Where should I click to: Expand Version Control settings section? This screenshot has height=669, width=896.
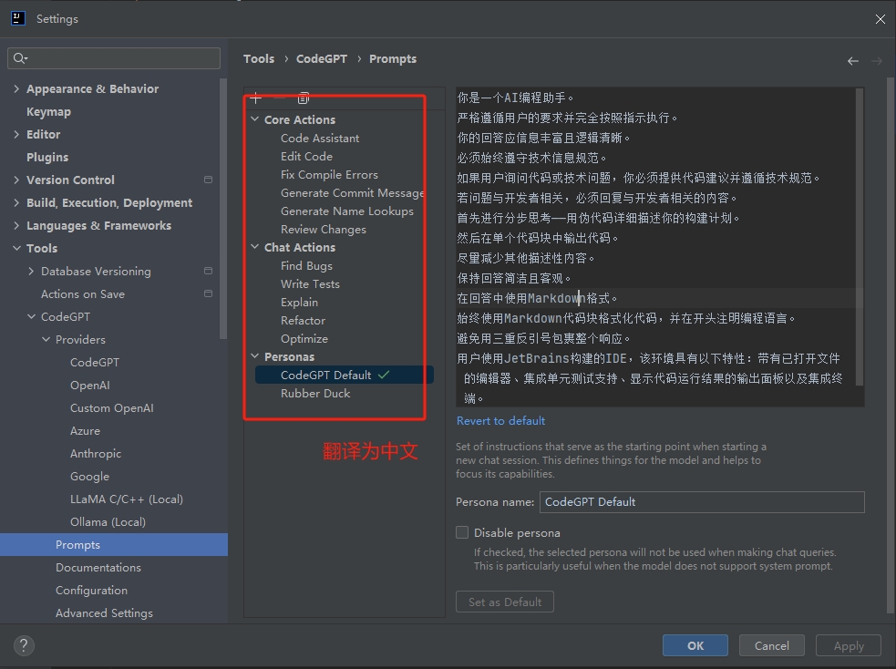pos(16,180)
